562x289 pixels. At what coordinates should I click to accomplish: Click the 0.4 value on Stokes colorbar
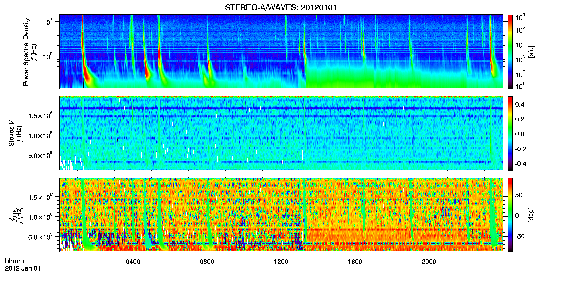520,105
